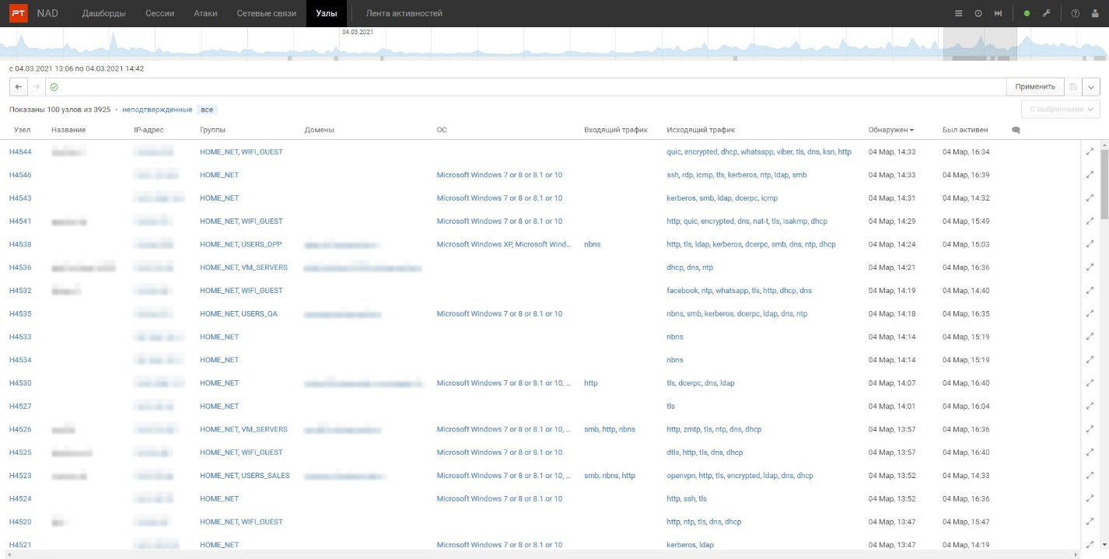Expand row H4523 details icon
The height and width of the screenshot is (559, 1109).
[x=1090, y=476]
